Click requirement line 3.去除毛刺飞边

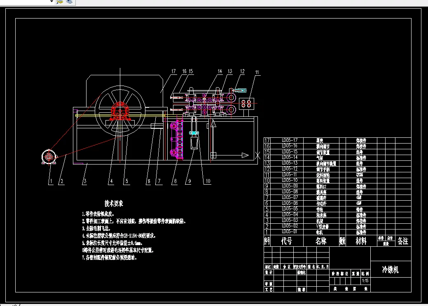coord(96,228)
